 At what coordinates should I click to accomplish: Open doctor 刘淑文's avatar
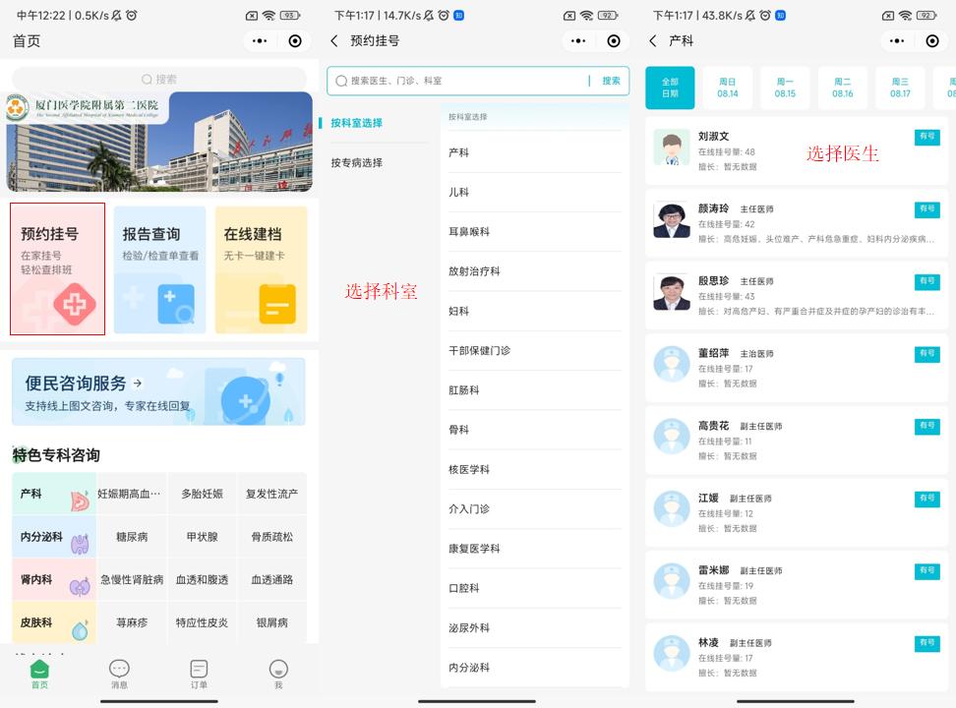click(672, 148)
